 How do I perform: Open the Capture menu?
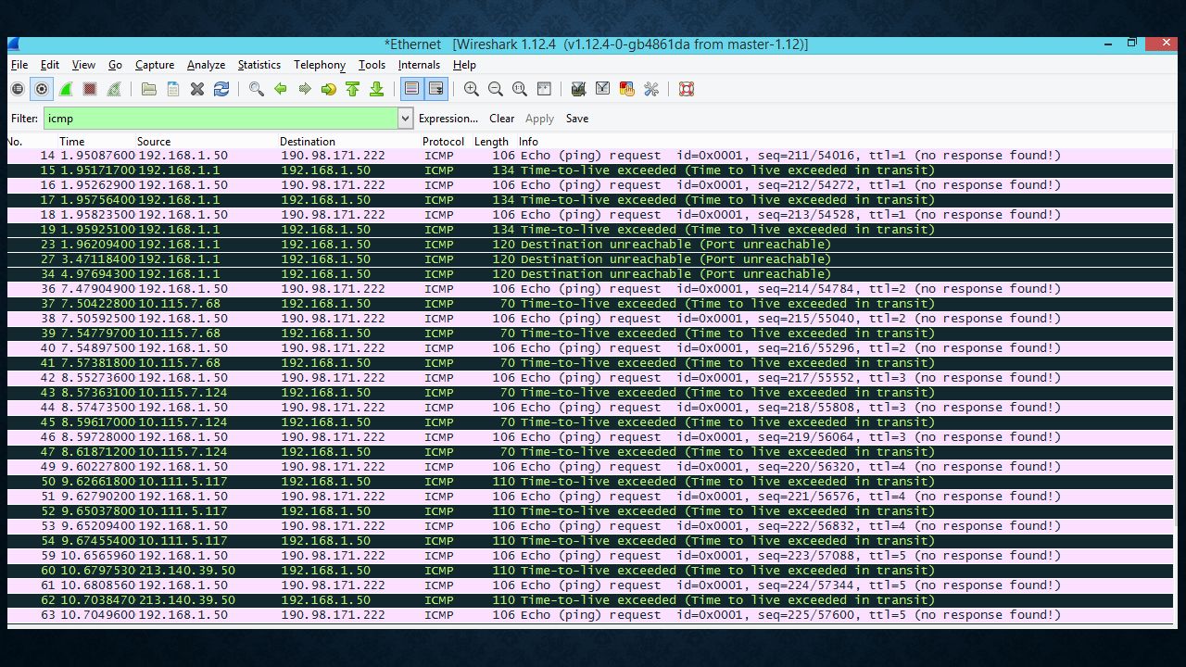click(155, 65)
